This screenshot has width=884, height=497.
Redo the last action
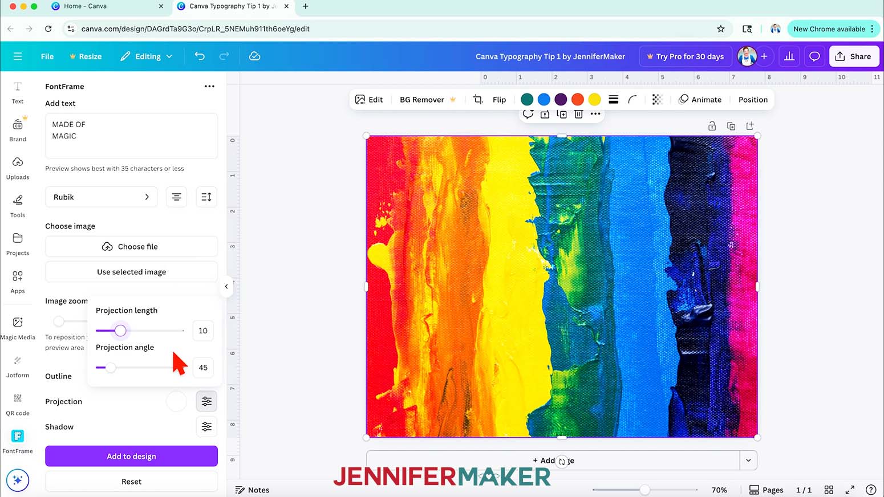tap(224, 56)
